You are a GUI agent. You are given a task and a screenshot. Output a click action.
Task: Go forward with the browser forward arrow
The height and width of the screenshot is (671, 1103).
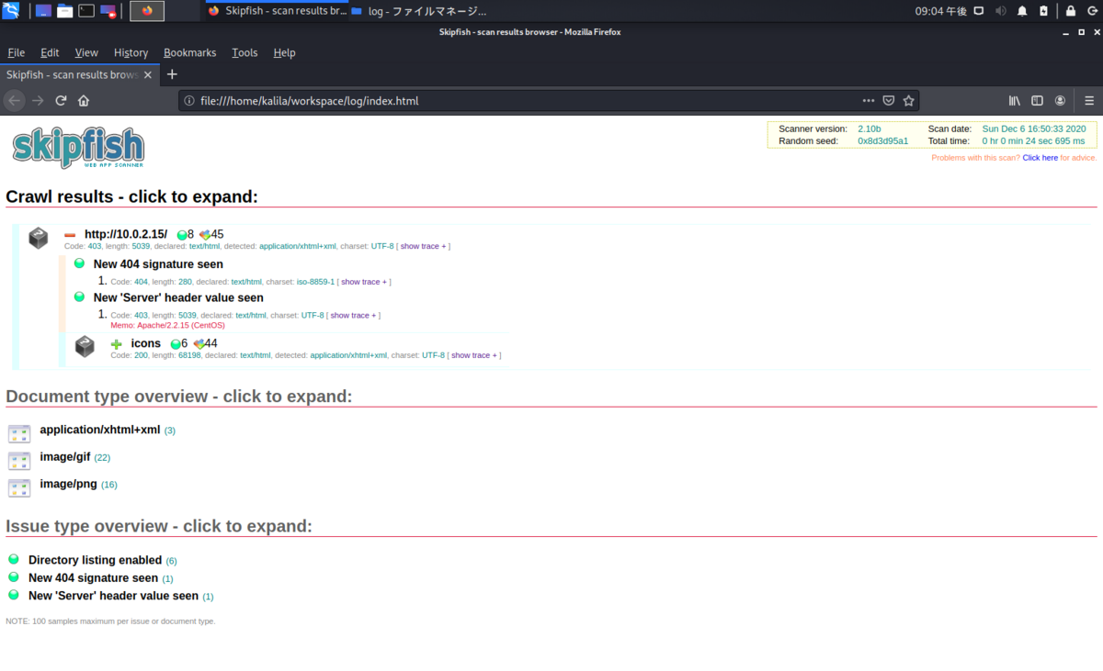[x=38, y=100]
